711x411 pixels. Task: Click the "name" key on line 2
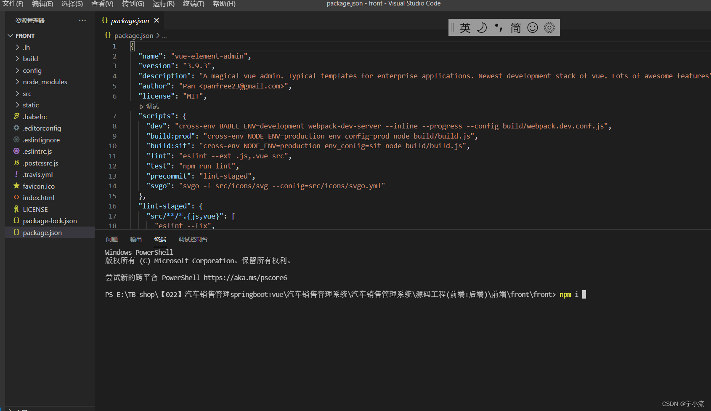tap(151, 56)
